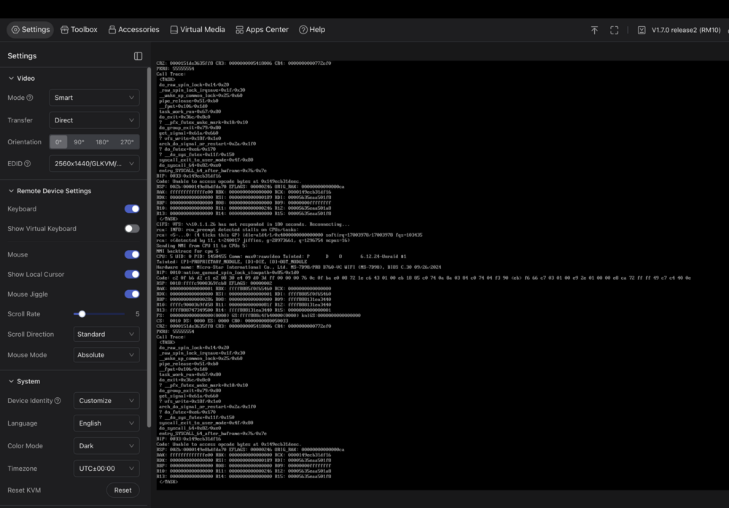Toggle Show Local Cursor switch

pyautogui.click(x=132, y=274)
